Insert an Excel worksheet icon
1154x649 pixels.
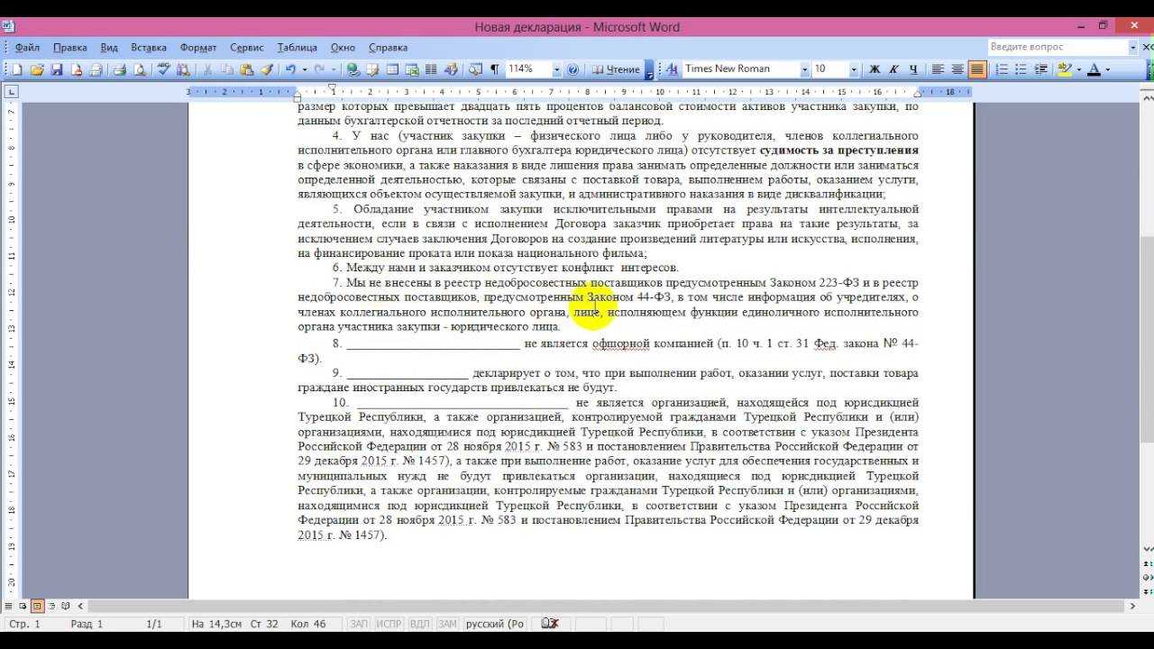(x=412, y=69)
